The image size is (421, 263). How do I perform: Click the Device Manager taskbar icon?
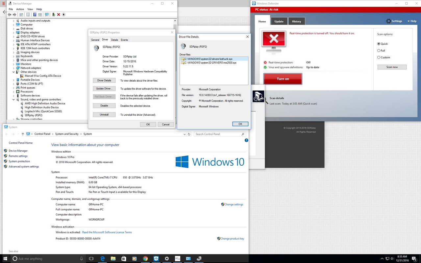tap(199, 259)
